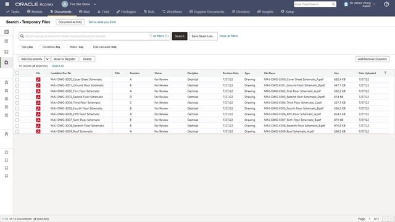395x222 pixels.
Task: Open All filters (1) panel
Action: [x=159, y=36]
